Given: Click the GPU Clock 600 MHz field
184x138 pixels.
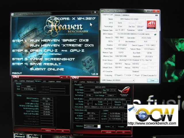Looking at the screenshot, I should point(118,64).
